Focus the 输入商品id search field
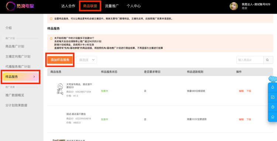This screenshot has width=277, height=141. pyautogui.click(x=250, y=60)
